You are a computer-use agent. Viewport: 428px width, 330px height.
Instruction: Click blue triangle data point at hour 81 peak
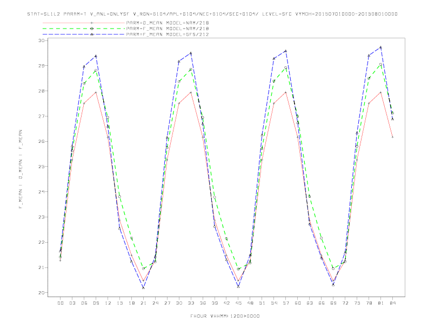[381, 47]
